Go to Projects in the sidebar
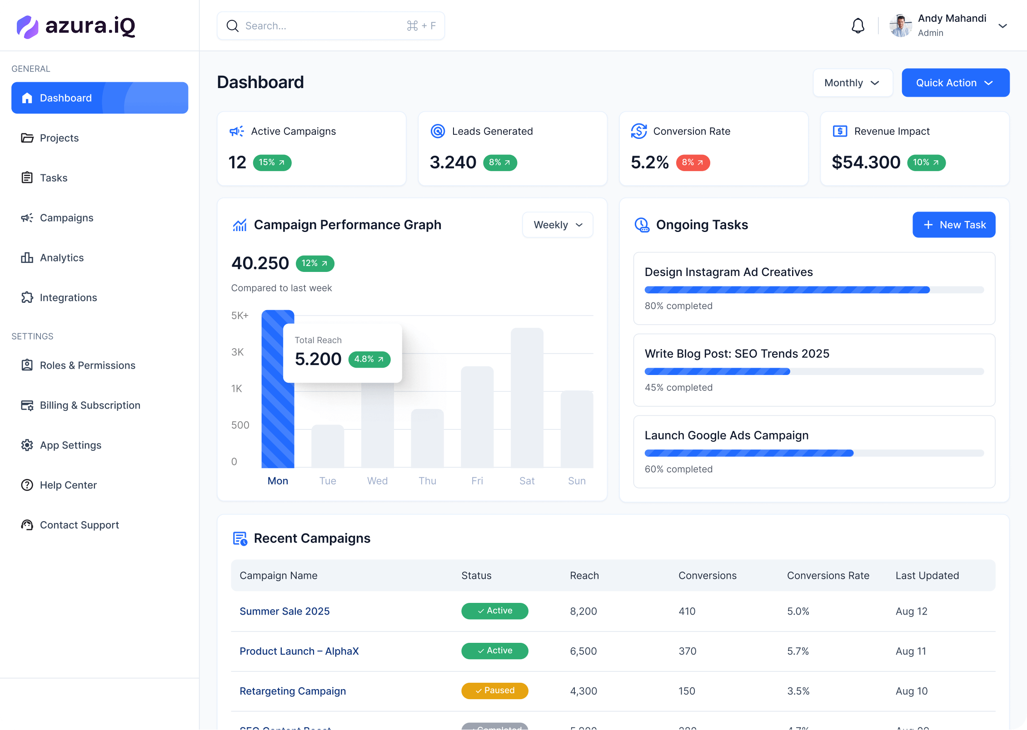This screenshot has height=730, width=1027. tap(59, 138)
